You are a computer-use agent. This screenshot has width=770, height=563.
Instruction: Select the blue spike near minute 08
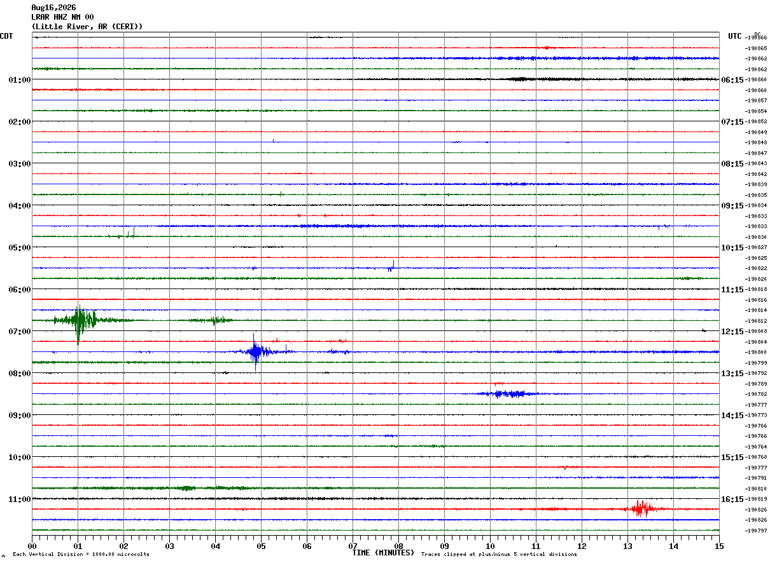391,266
